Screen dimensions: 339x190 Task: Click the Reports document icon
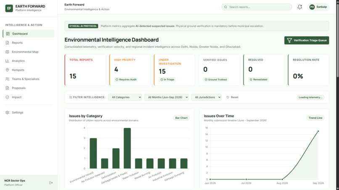7,43
